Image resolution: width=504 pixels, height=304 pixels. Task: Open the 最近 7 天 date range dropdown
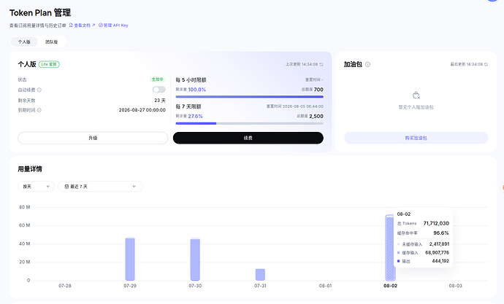tap(100, 187)
